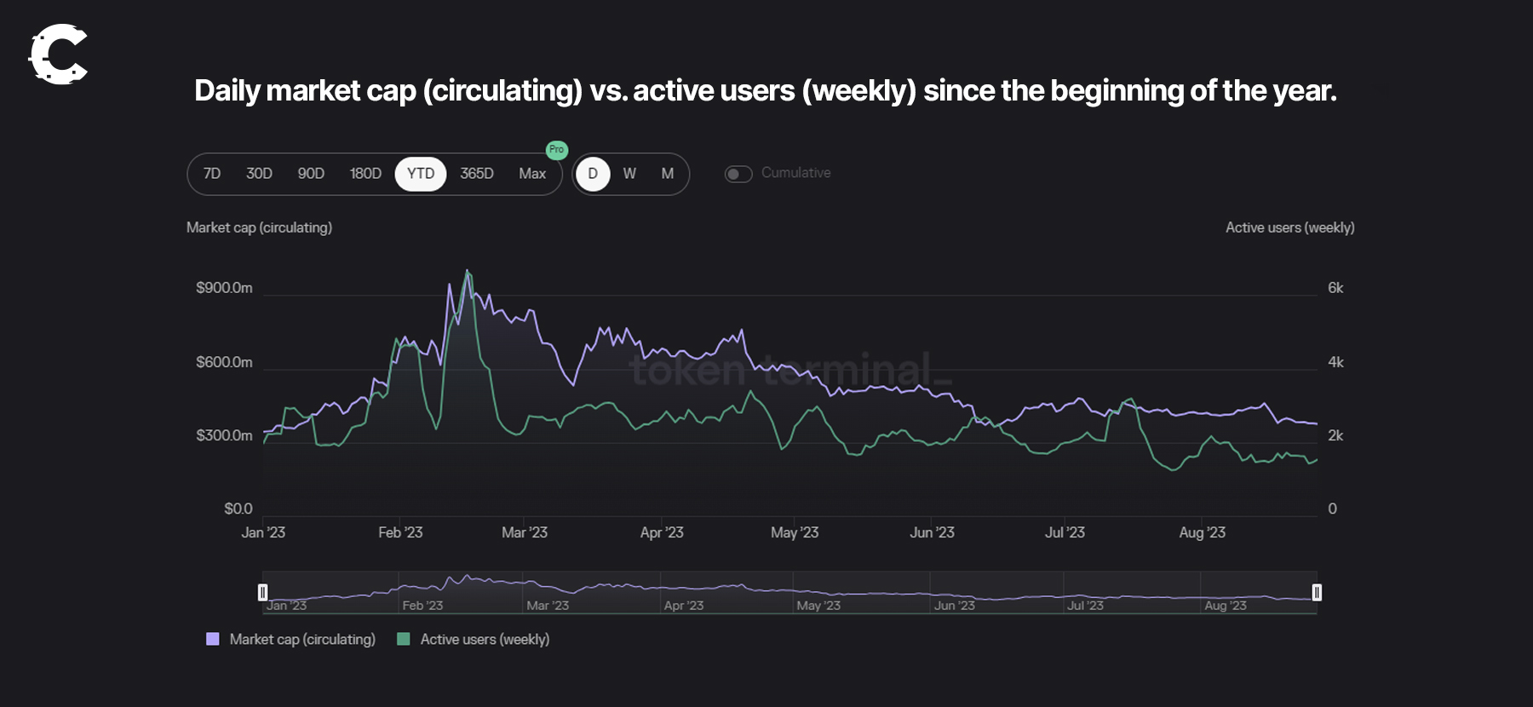Screen dimensions: 1533x707
Task: Toggle the Cumulative switch
Action: click(x=738, y=174)
